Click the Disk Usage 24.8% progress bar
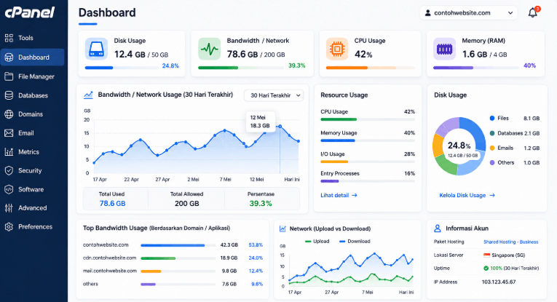557x302 pixels. click(x=122, y=68)
